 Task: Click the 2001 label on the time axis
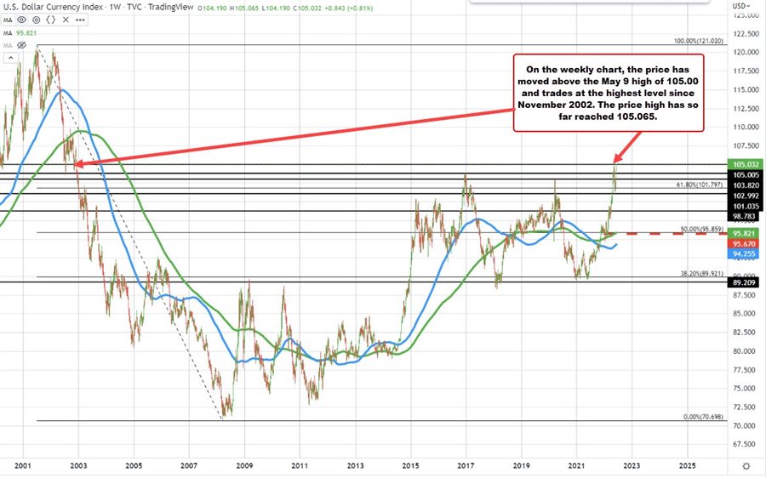[x=23, y=466]
